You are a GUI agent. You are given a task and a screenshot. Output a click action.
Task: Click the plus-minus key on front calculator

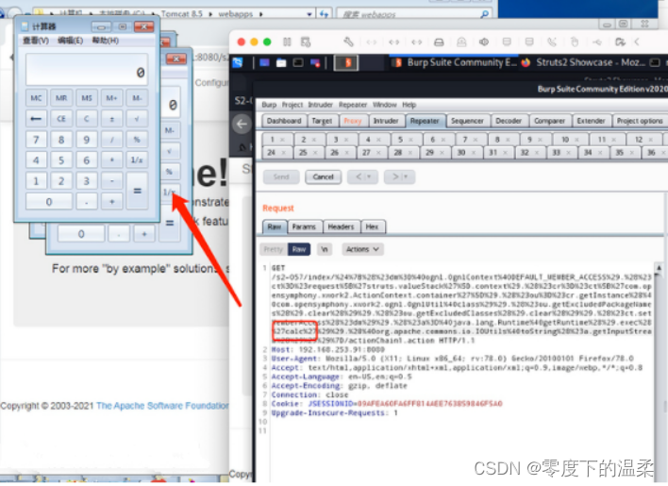coord(111,119)
